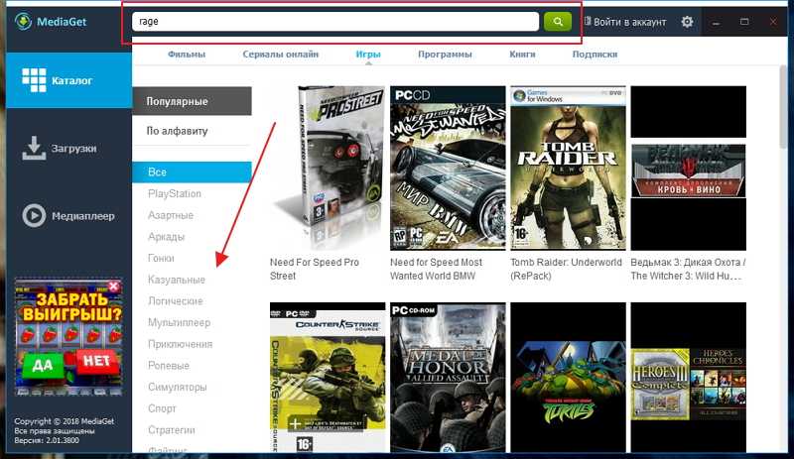Filter by Логические genre
This screenshot has height=459, width=794.
176,300
